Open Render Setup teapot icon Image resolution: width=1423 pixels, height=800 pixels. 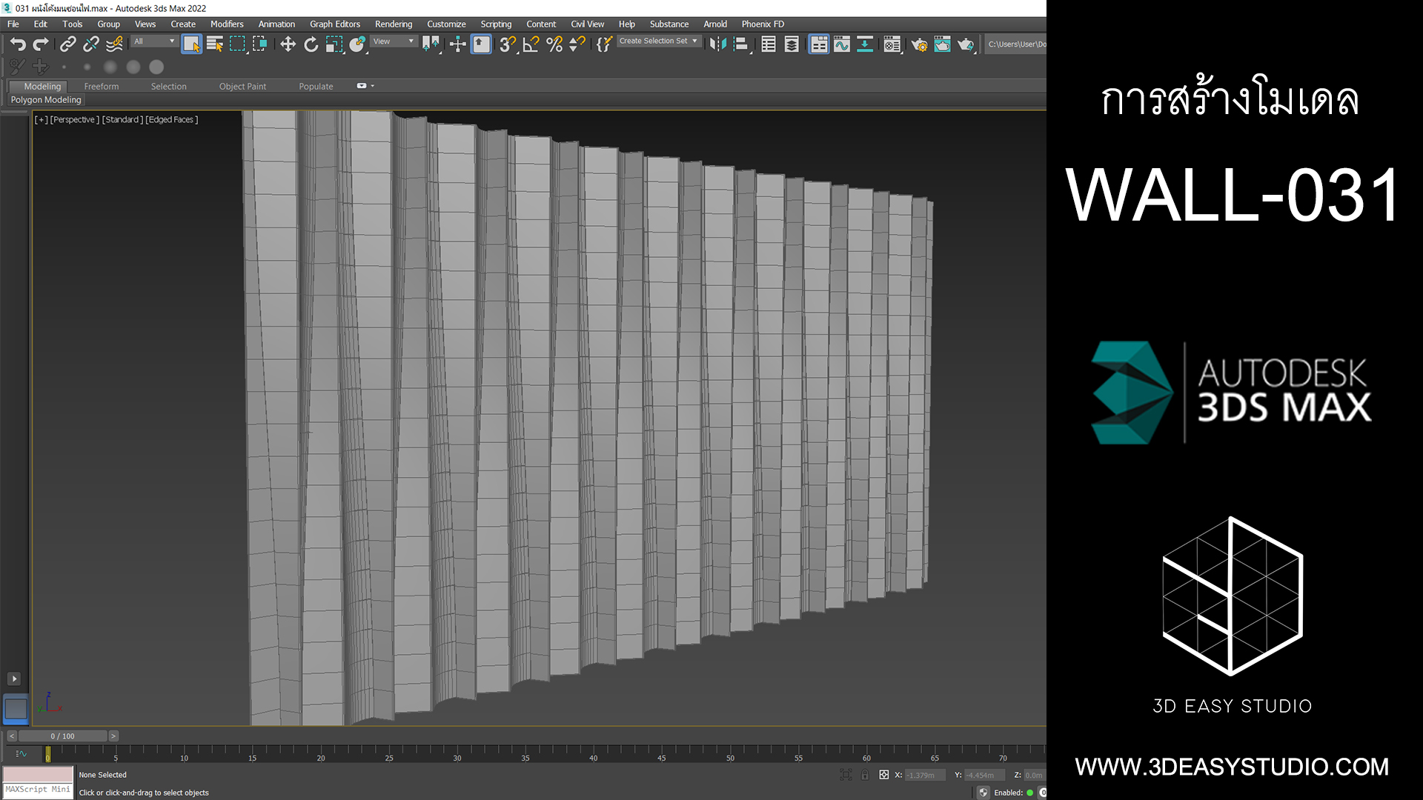click(919, 44)
